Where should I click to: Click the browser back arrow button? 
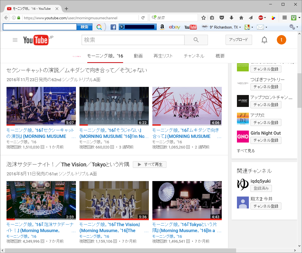[6, 18]
